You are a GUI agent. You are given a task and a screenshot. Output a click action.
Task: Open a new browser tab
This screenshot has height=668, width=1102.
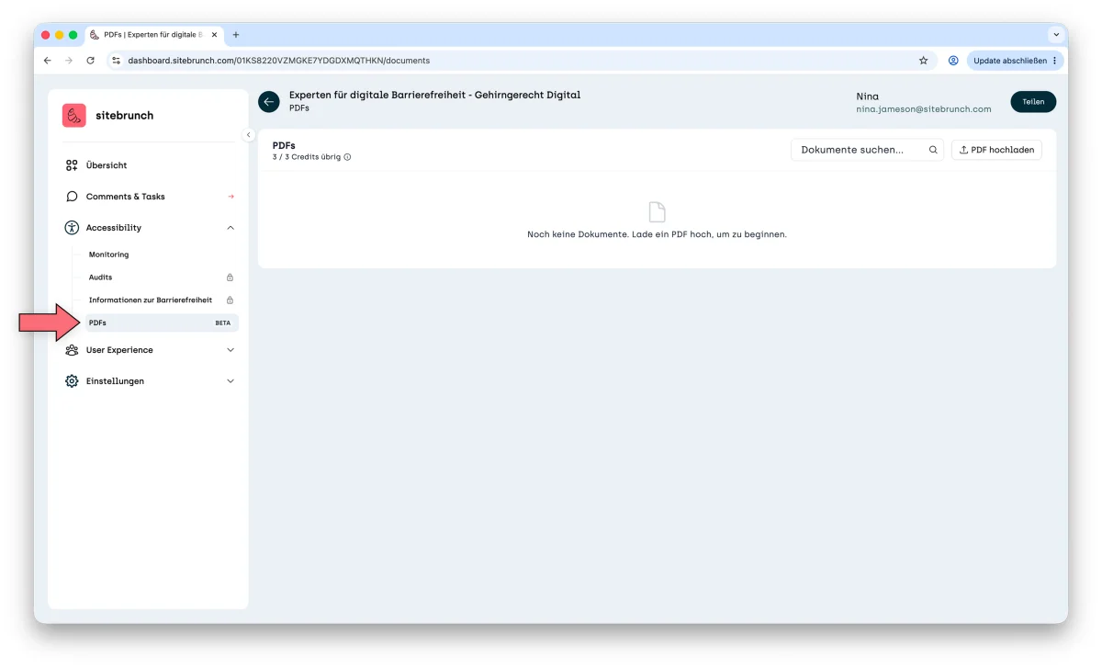pyautogui.click(x=236, y=35)
